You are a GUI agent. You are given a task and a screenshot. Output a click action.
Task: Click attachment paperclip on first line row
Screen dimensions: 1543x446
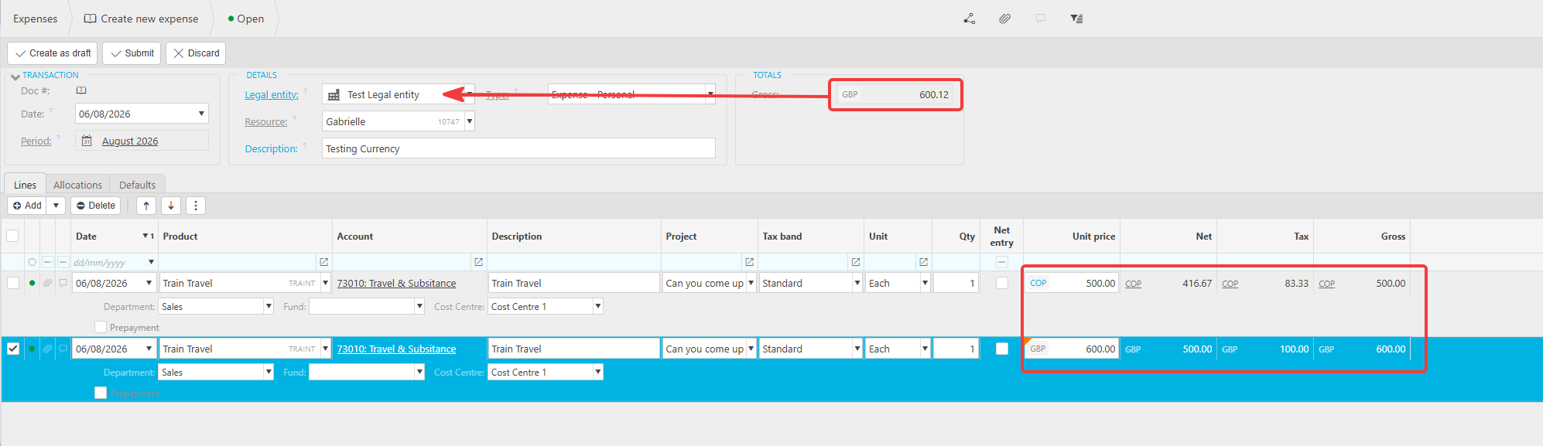[x=47, y=284]
